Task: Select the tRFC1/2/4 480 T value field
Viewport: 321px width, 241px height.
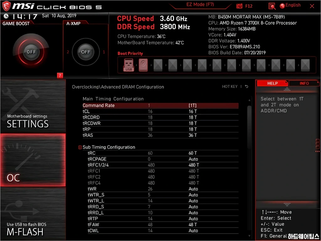Action: point(194,165)
